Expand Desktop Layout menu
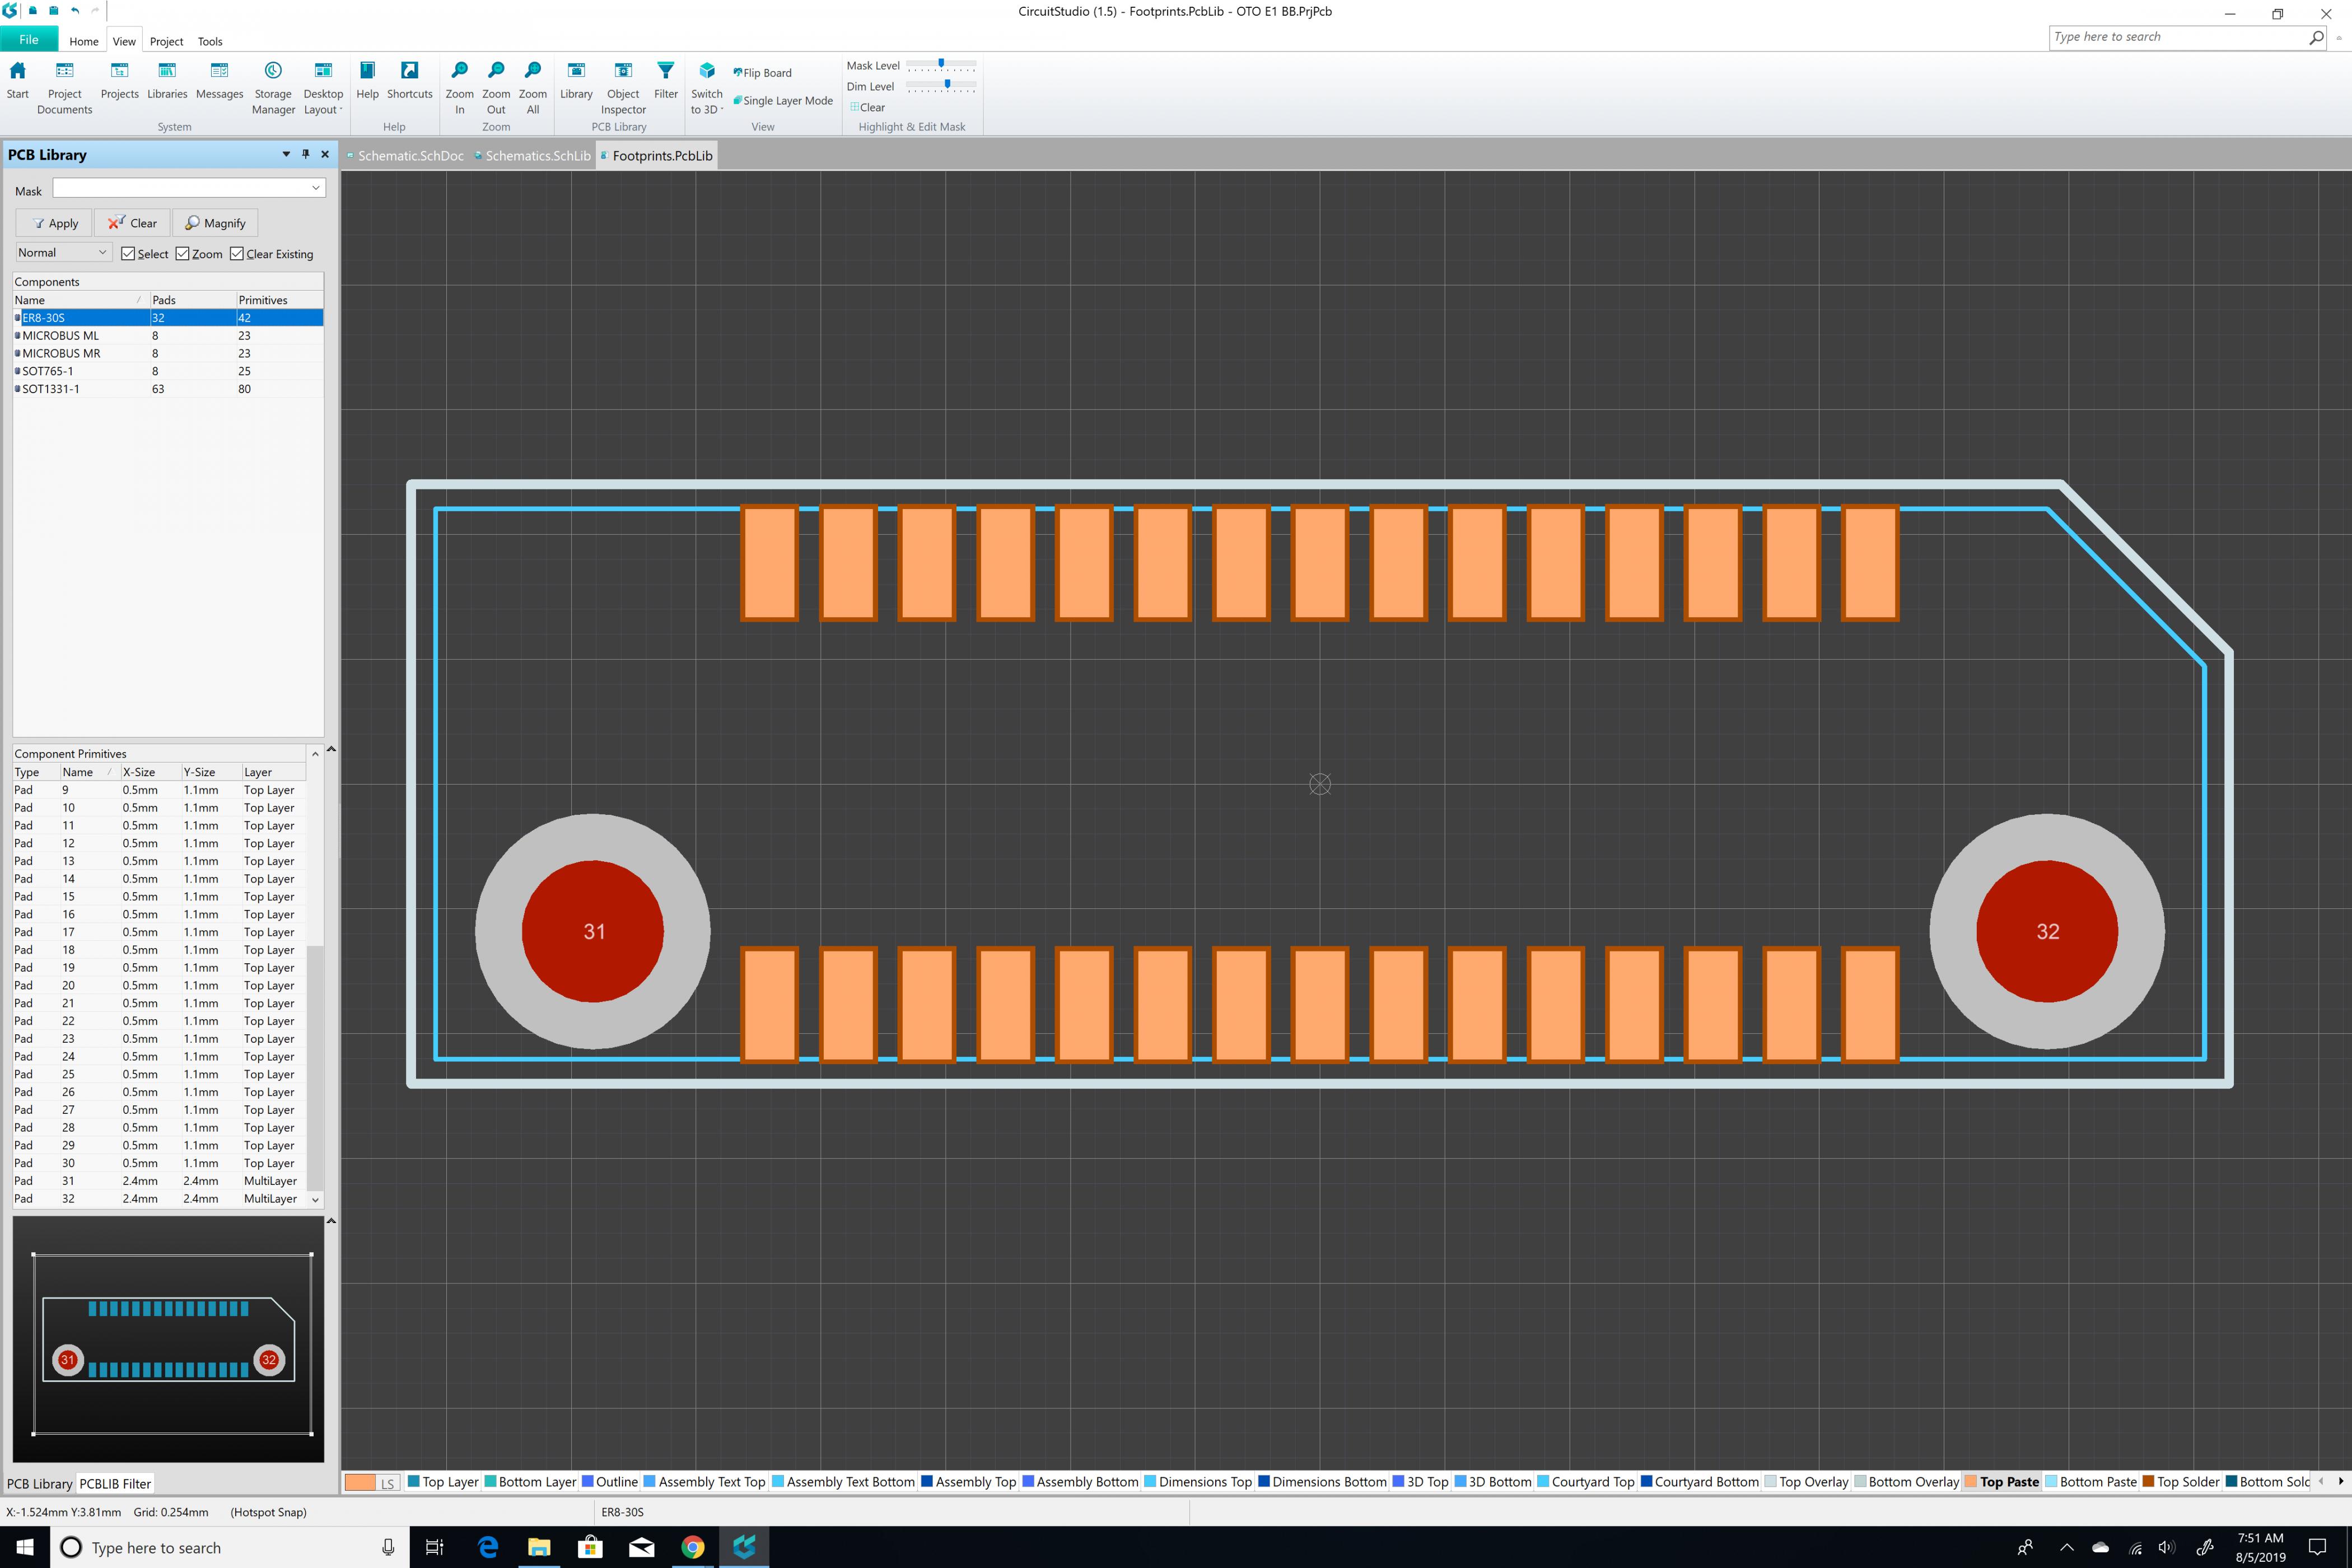This screenshot has height=1568, width=2352. click(x=323, y=88)
